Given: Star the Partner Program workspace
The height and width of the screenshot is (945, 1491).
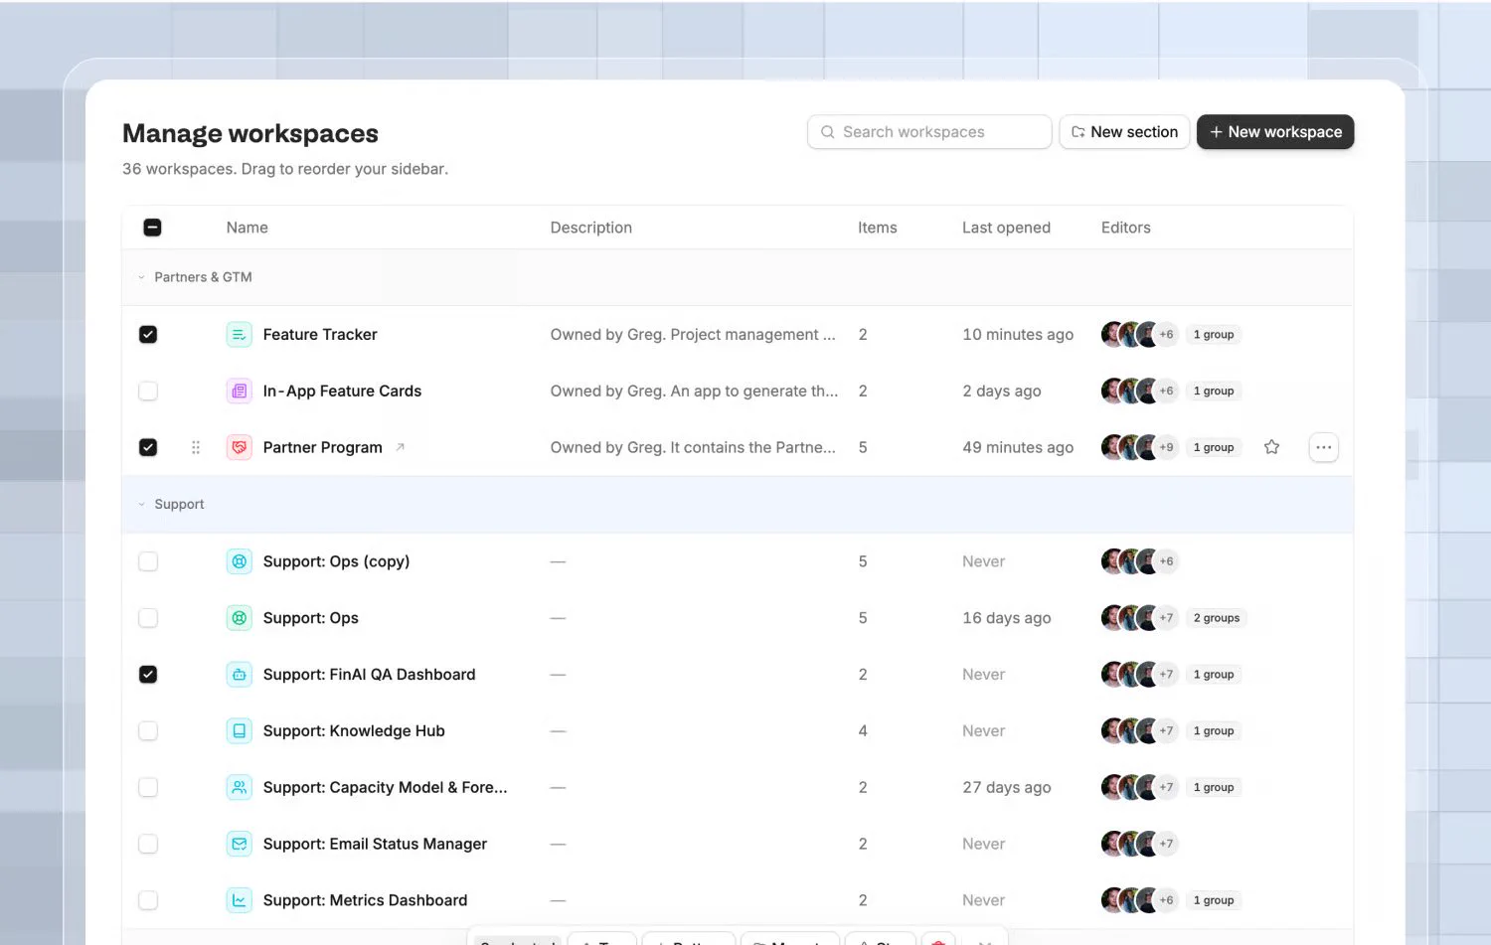Looking at the screenshot, I should 1271,447.
